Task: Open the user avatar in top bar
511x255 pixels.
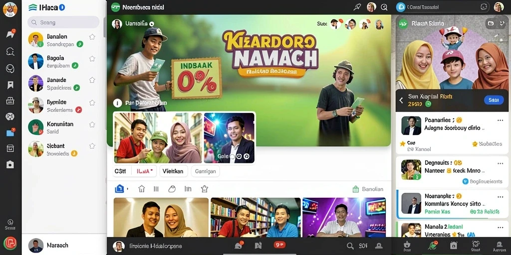Action: (x=371, y=7)
